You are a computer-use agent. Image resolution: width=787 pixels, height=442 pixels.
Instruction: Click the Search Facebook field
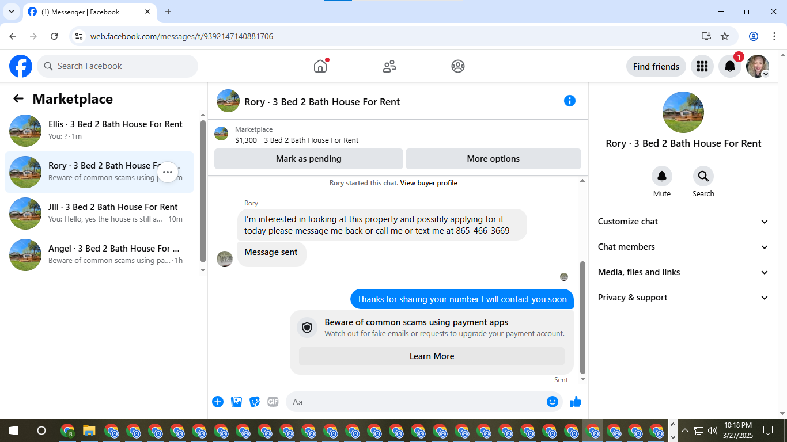pos(118,66)
